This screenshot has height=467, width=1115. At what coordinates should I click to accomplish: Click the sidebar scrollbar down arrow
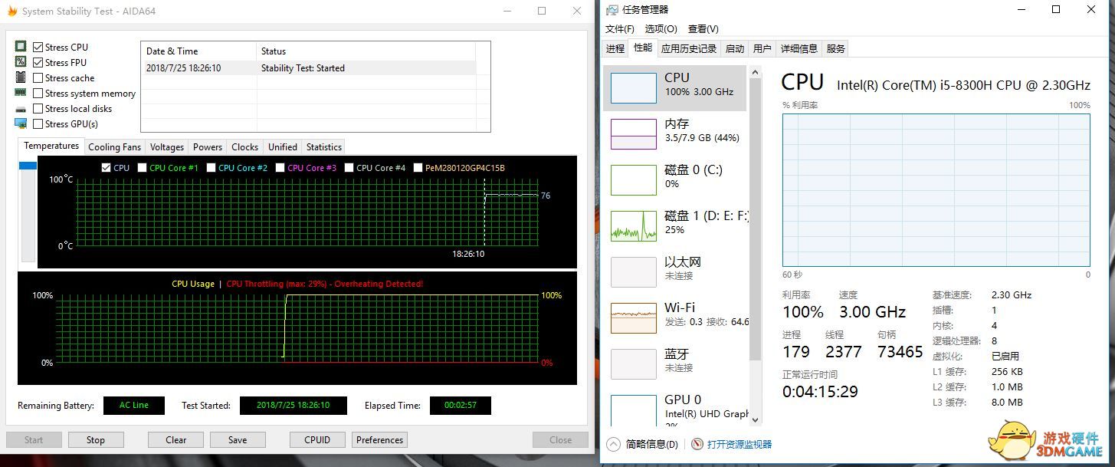click(756, 420)
